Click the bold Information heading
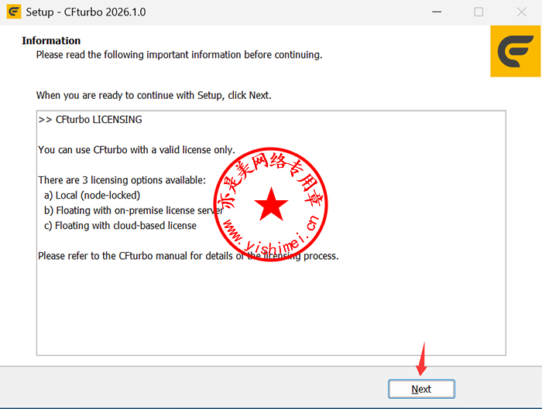This screenshot has width=542, height=409. 51,41
